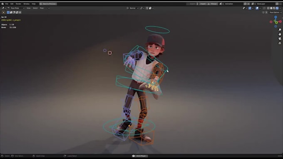The width and height of the screenshot is (283, 159).
Task: Open the Blender logo menu
Action: pos(2,4)
